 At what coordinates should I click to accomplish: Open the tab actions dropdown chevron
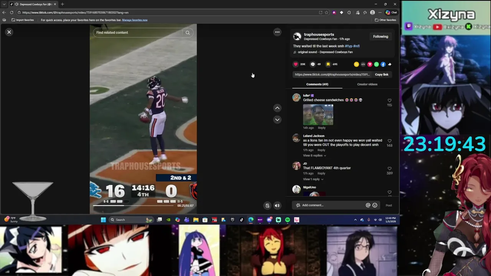(4, 4)
